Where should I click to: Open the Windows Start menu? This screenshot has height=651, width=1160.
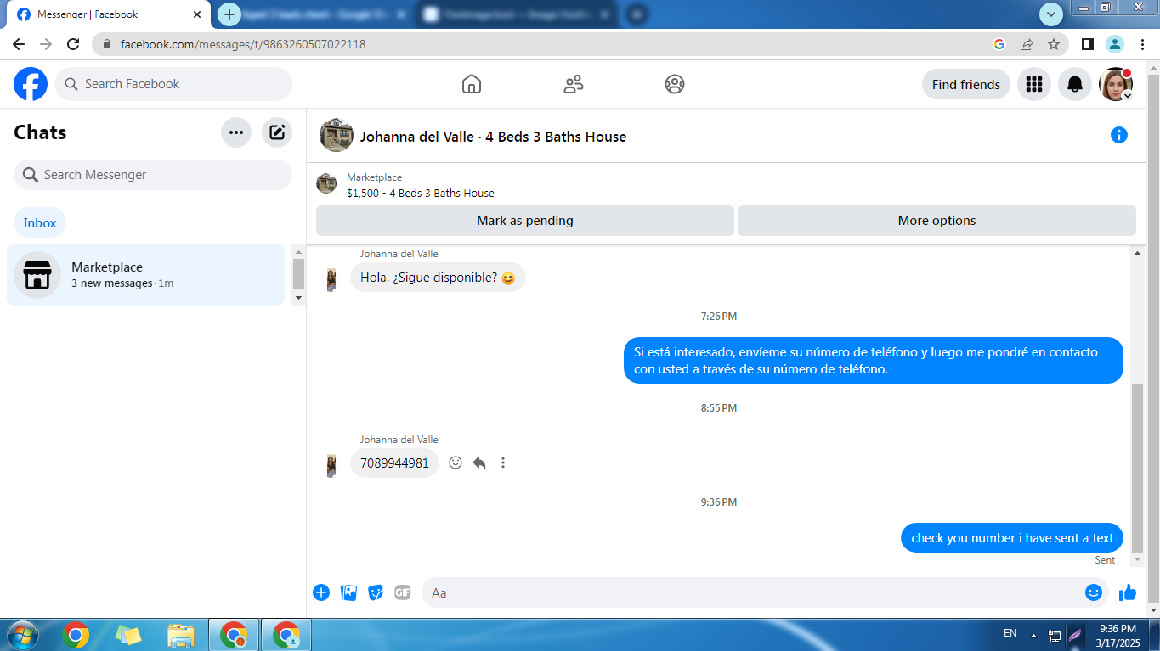[x=21, y=635]
